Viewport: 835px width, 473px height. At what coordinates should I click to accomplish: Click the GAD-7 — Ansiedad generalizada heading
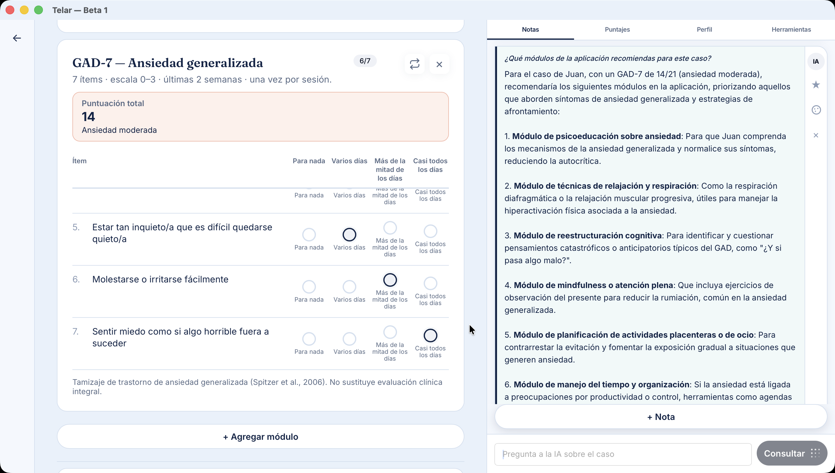(x=167, y=63)
